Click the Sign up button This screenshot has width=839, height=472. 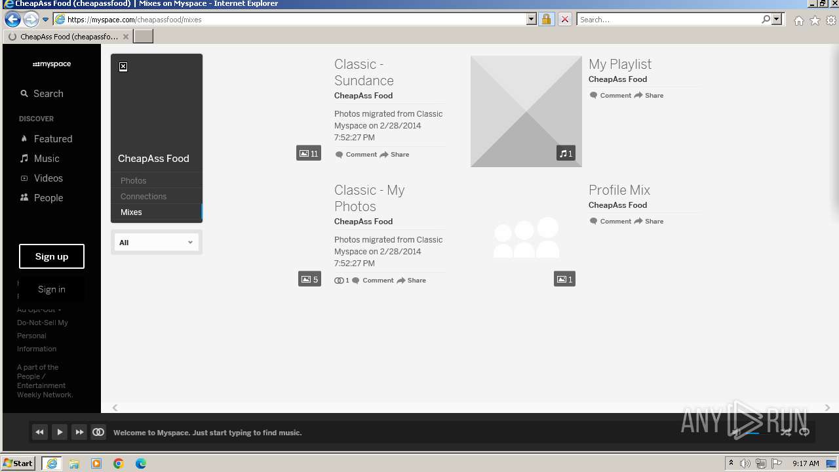coord(52,256)
